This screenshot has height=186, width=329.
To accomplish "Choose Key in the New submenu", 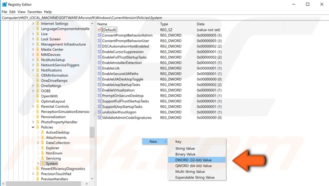I will pos(197,141).
